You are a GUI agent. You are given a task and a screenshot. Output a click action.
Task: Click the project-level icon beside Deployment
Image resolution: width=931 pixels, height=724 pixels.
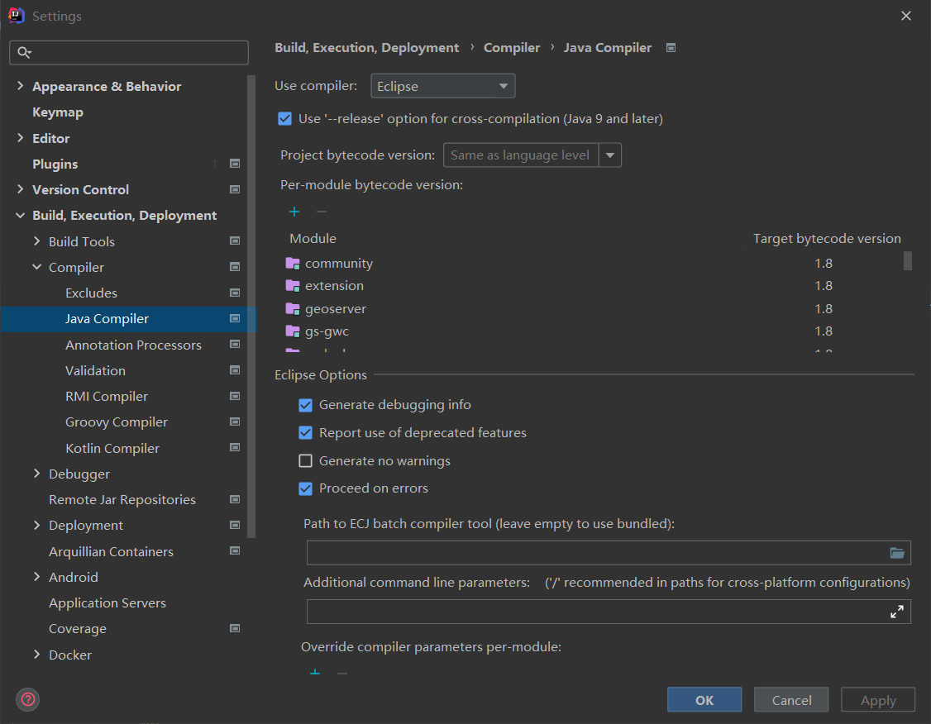point(235,525)
